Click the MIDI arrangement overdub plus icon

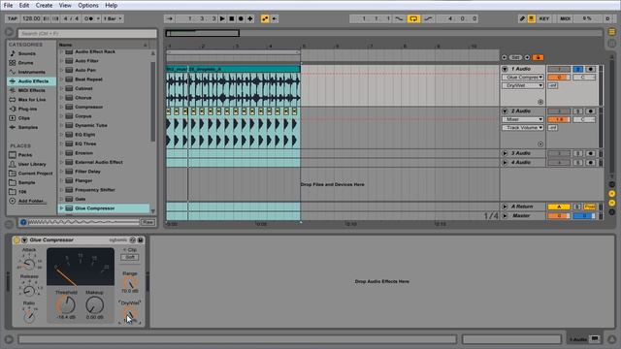[250, 18]
